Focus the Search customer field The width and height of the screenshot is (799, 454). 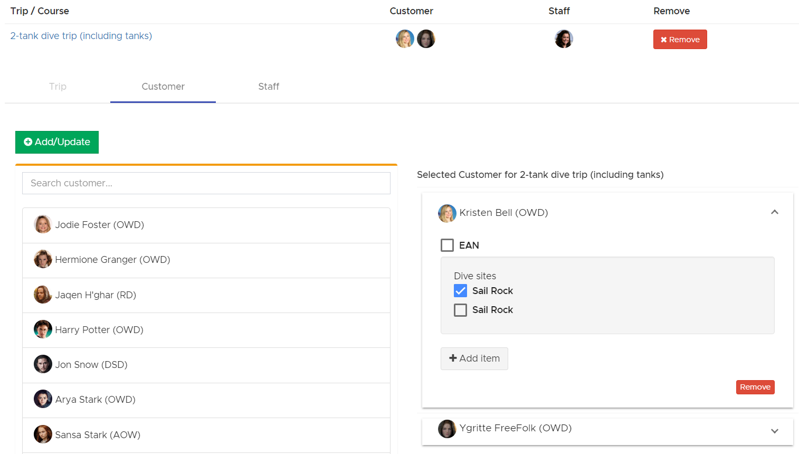[206, 183]
